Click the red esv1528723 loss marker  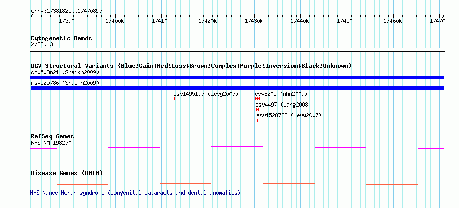coord(257,120)
